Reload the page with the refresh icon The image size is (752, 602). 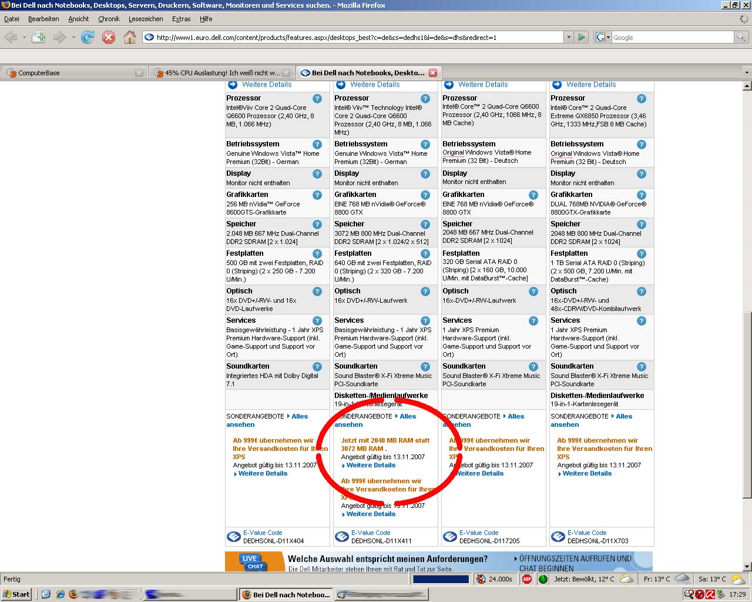[x=88, y=37]
